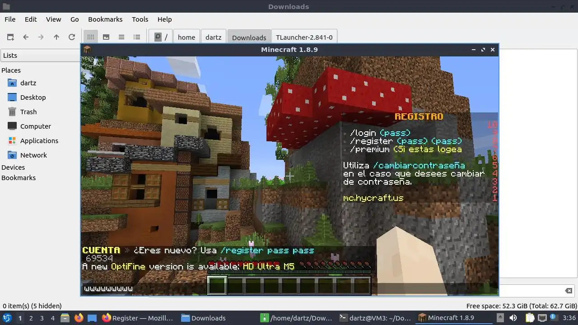Viewport: 578px width, 325px height.
Task: Open the Lists side pane dropdown
Action: (41, 56)
